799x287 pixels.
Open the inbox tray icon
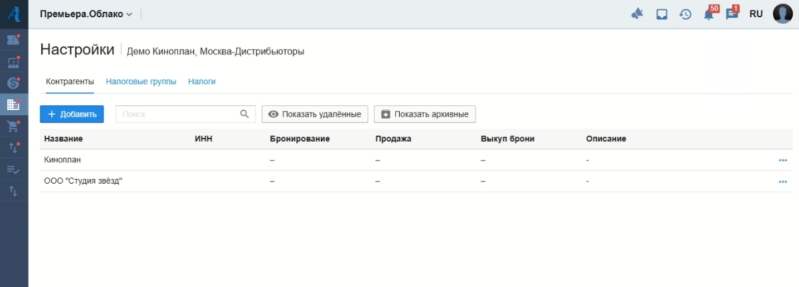click(x=662, y=14)
